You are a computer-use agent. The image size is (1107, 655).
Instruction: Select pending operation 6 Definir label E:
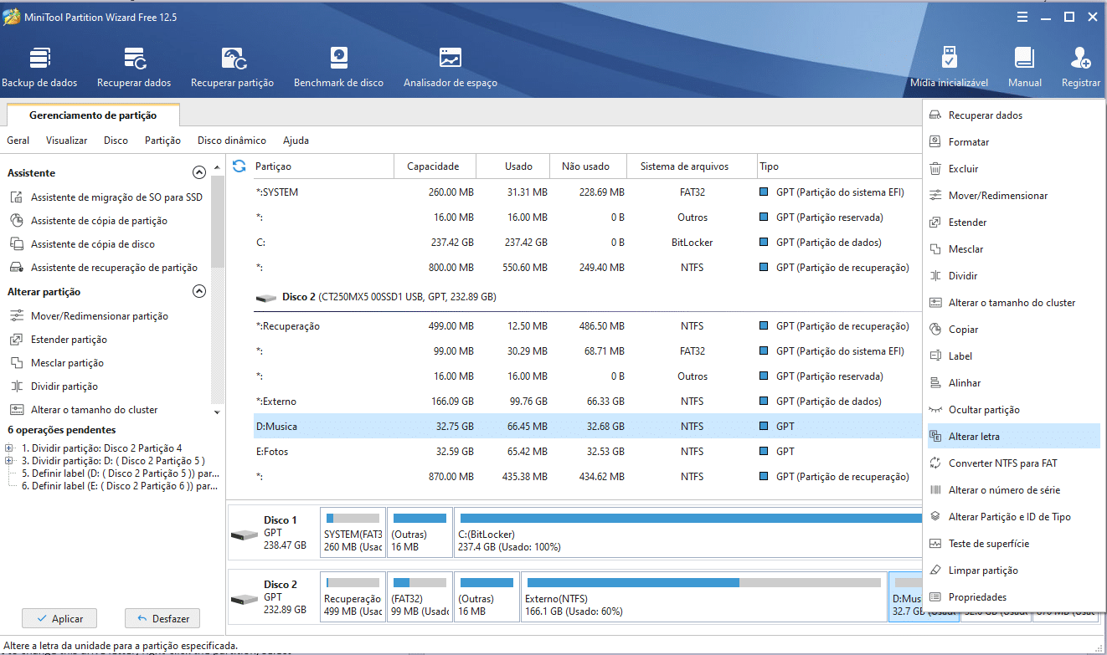pyautogui.click(x=121, y=485)
